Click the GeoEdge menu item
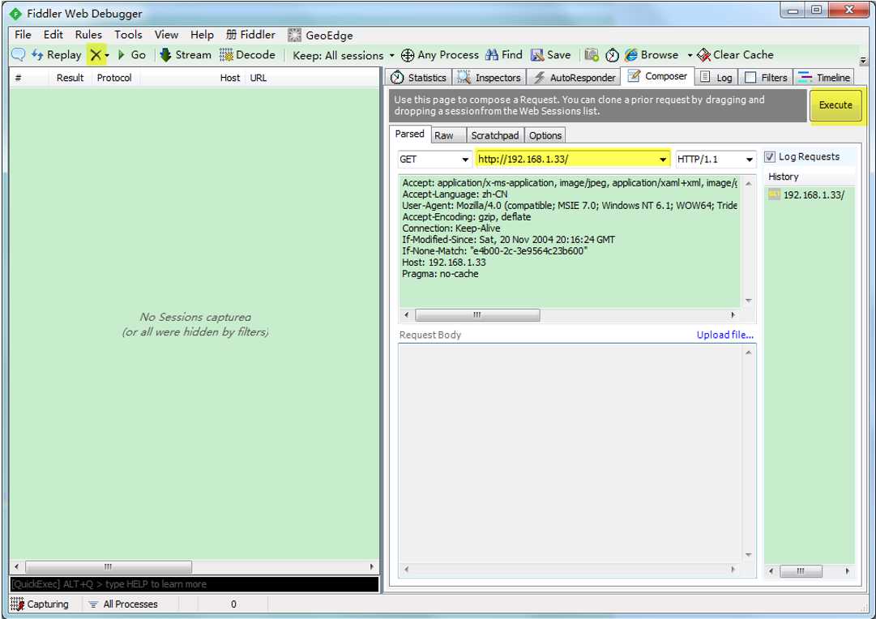Screen dimensions: 876x619 click(321, 35)
